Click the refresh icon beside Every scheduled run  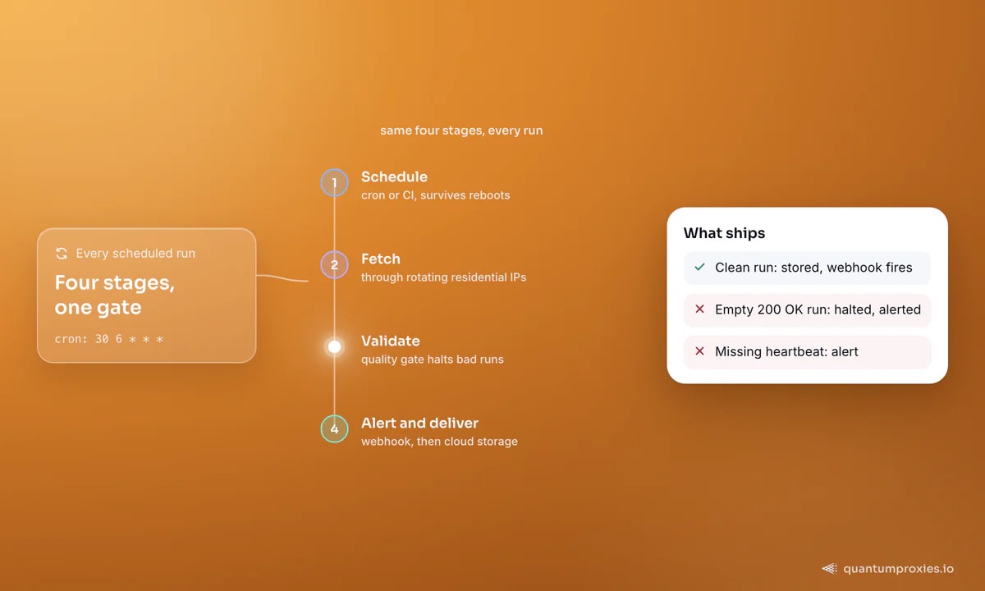coord(62,254)
